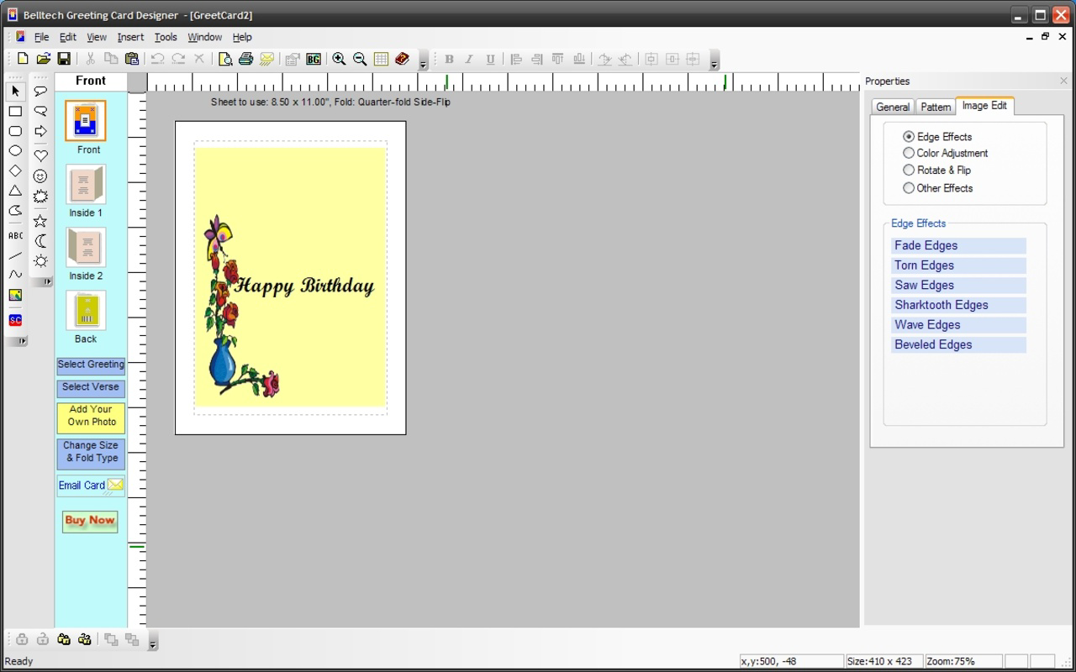Click the envelope email icon in toolbar
Image resolution: width=1076 pixels, height=672 pixels.
tap(266, 59)
